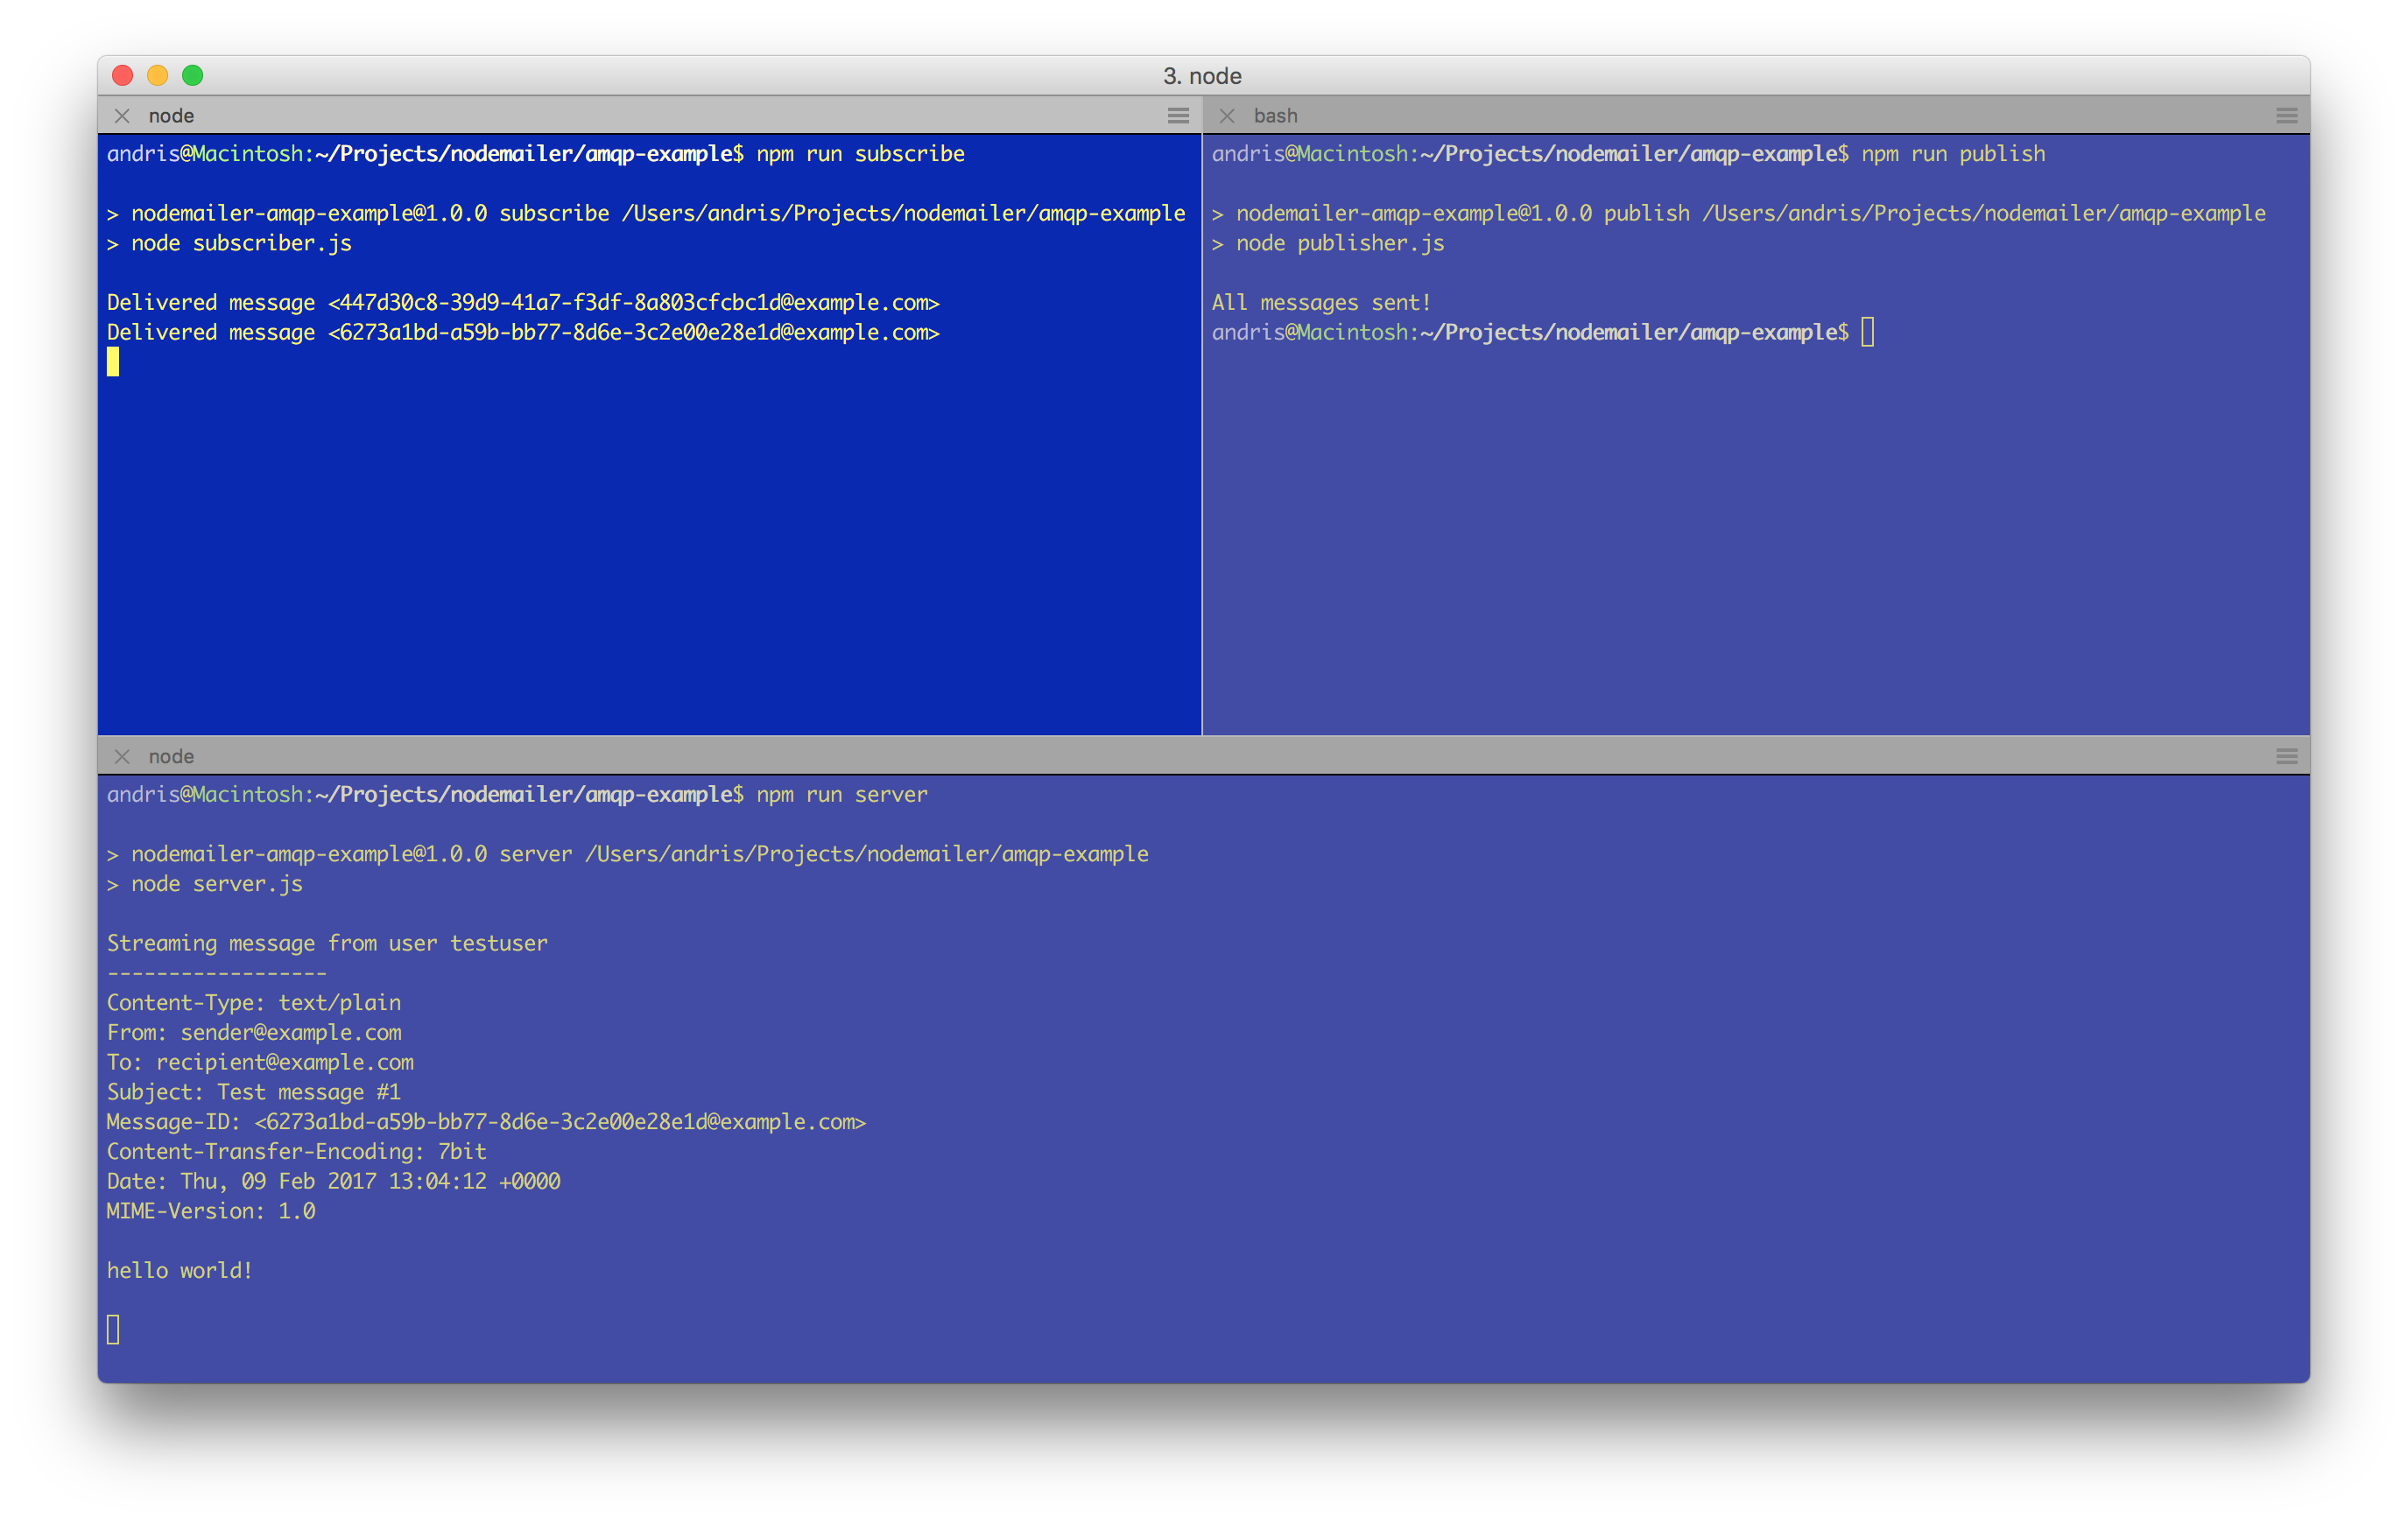Screen dimensions: 2408x1523
Task: Click the hollow cursor in the server pane
Action: [113, 1330]
